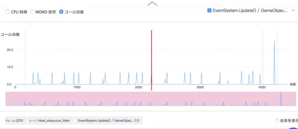Screen dimensions: 298x129
Task: Click the 3000 x-axis label
Action: point(200,87)
